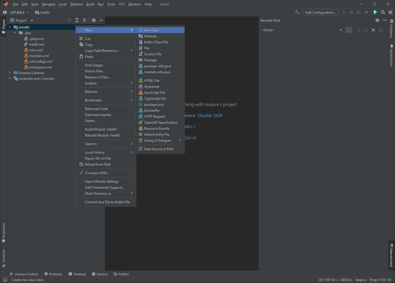
Task: Open the Database tool window sidebar icon
Action: (x=392, y=28)
